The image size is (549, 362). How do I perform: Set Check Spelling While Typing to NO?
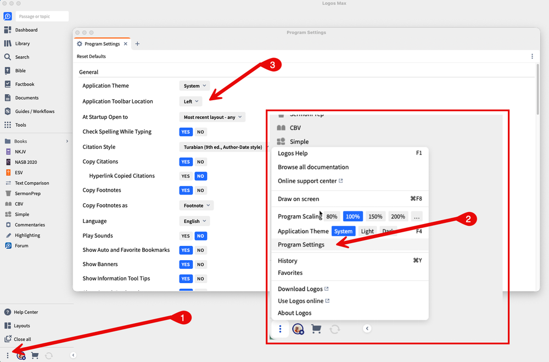pos(200,132)
